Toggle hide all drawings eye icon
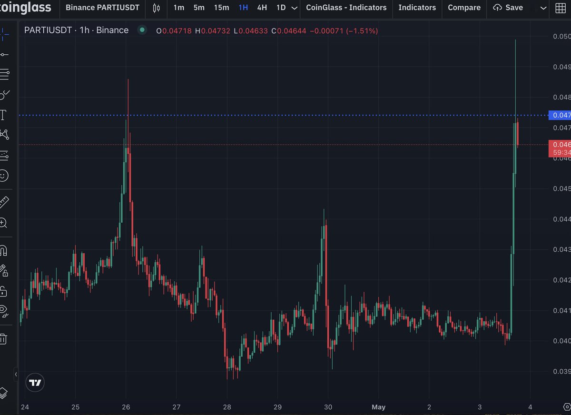Image resolution: width=571 pixels, height=415 pixels. [x=4, y=311]
